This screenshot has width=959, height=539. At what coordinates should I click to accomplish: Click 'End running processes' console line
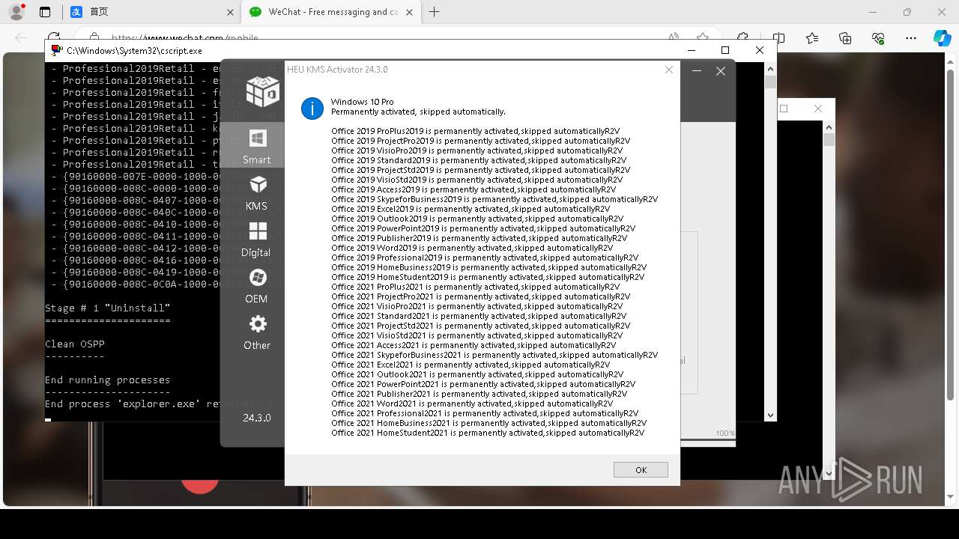(108, 380)
